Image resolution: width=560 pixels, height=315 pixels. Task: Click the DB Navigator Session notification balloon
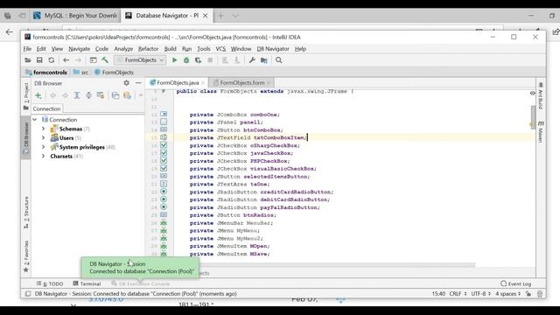(x=140, y=268)
